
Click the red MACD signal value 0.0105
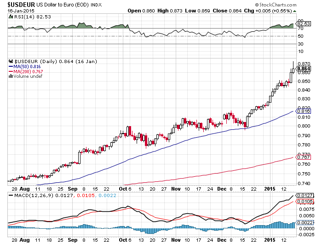click(86, 196)
